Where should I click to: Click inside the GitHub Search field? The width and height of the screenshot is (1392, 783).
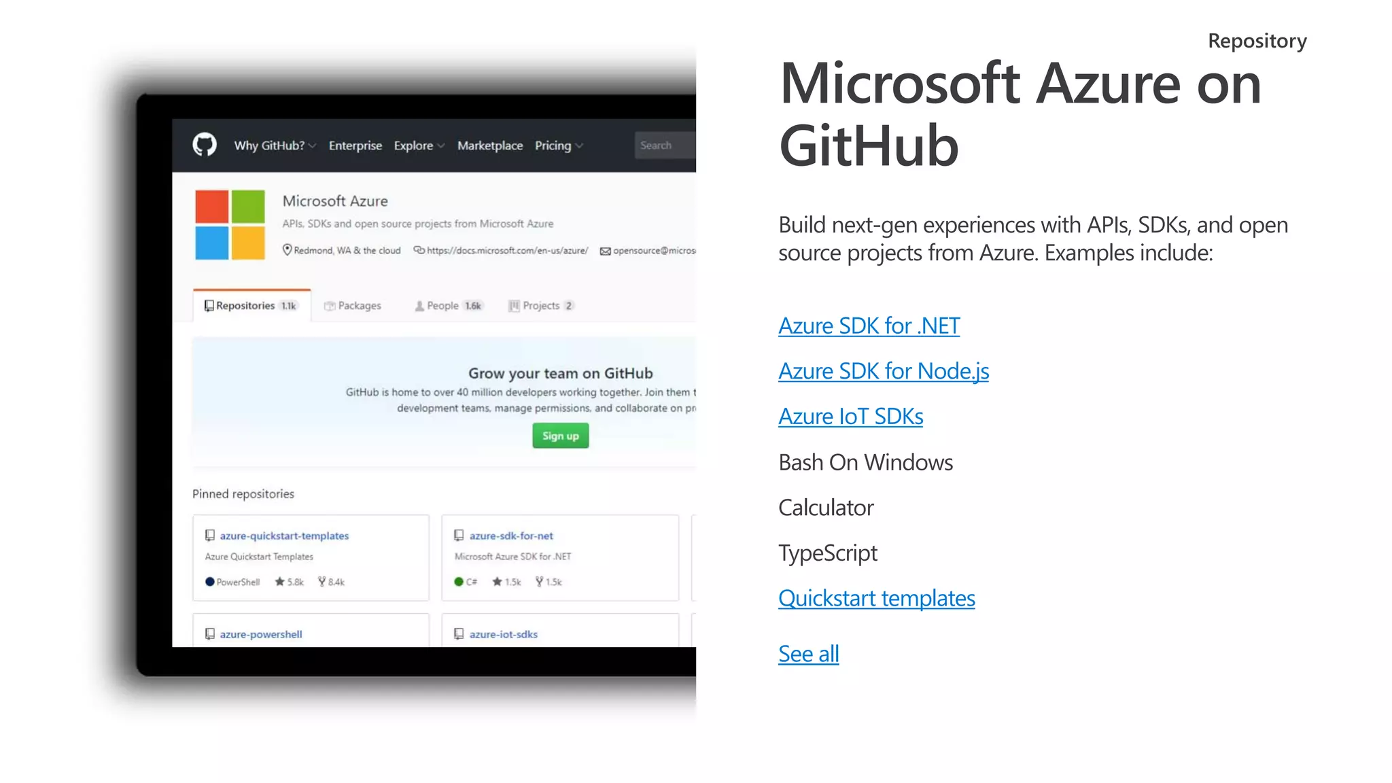[x=665, y=145]
